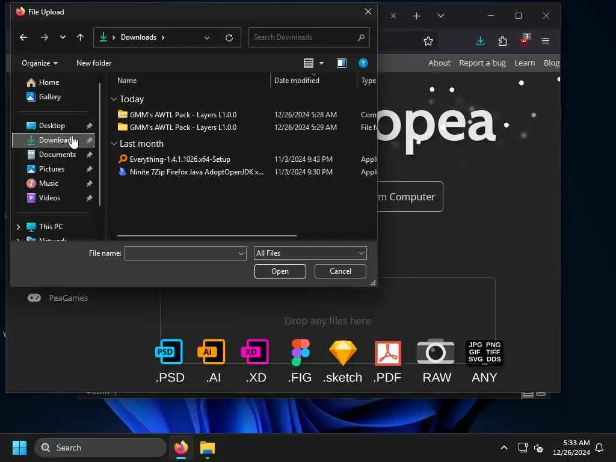Click the Open button
This screenshot has width=616, height=462.
[280, 271]
